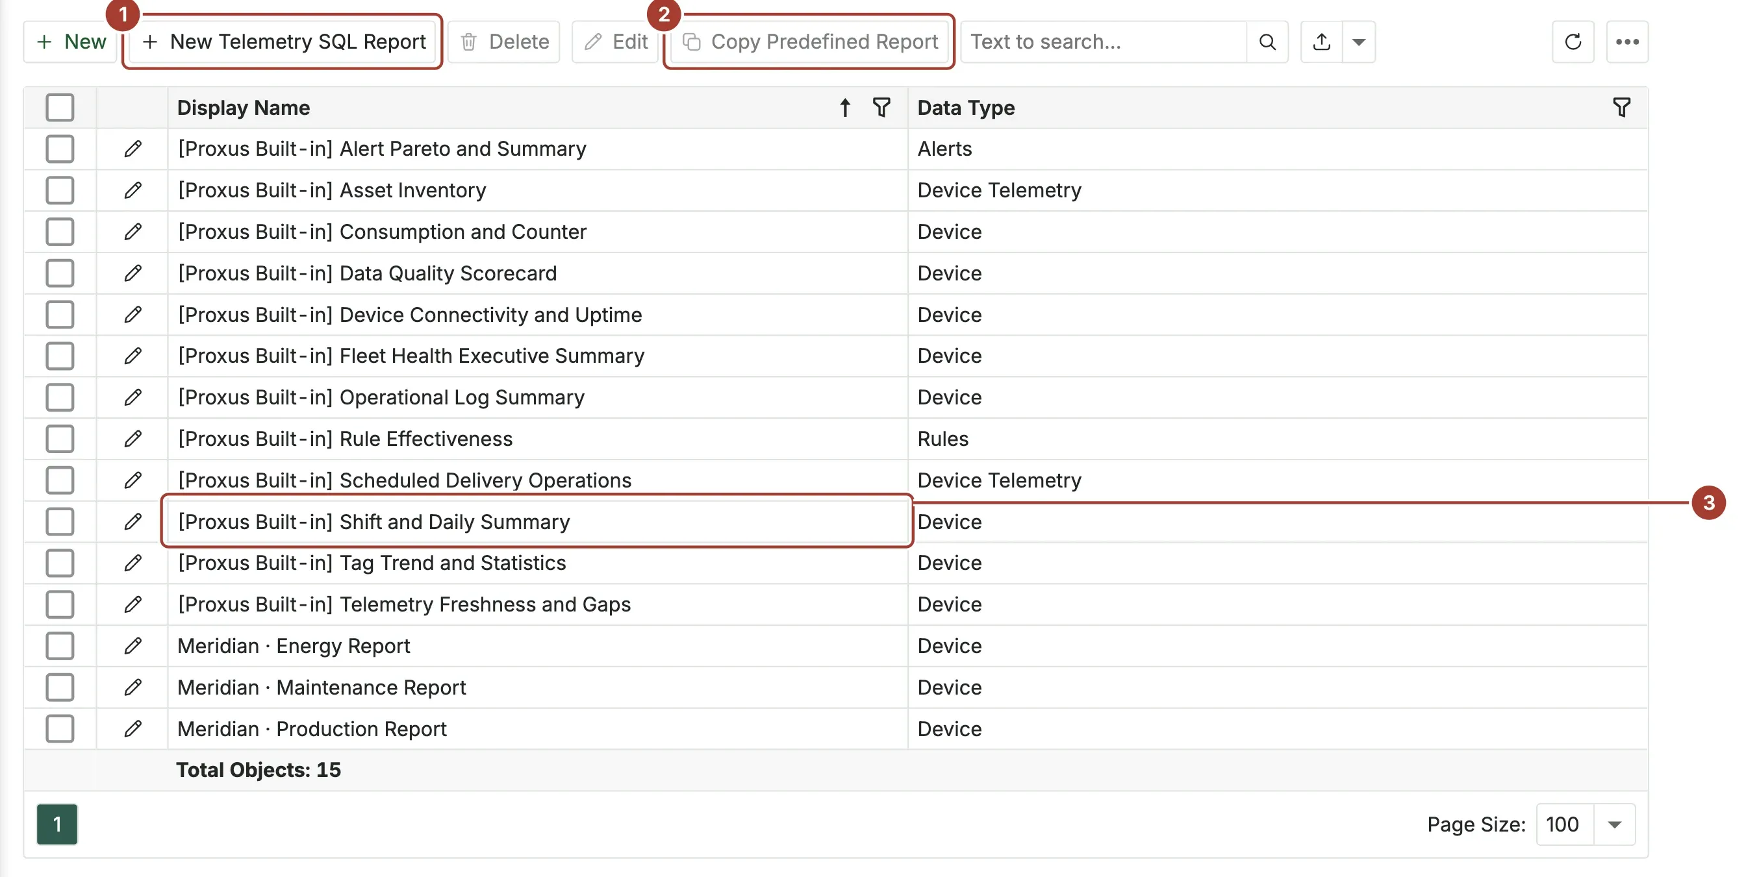
Task: Check the Device Connectivity and Uptime checkbox
Action: coord(60,315)
